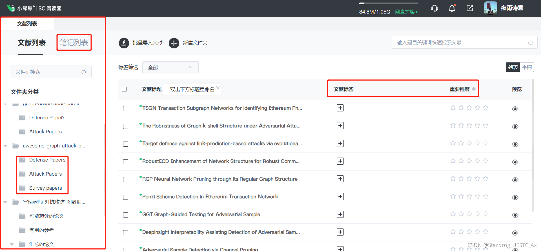Viewport: 541px width, 251px height.
Task: Click the storage usage progress bar
Action: (x=389, y=3)
